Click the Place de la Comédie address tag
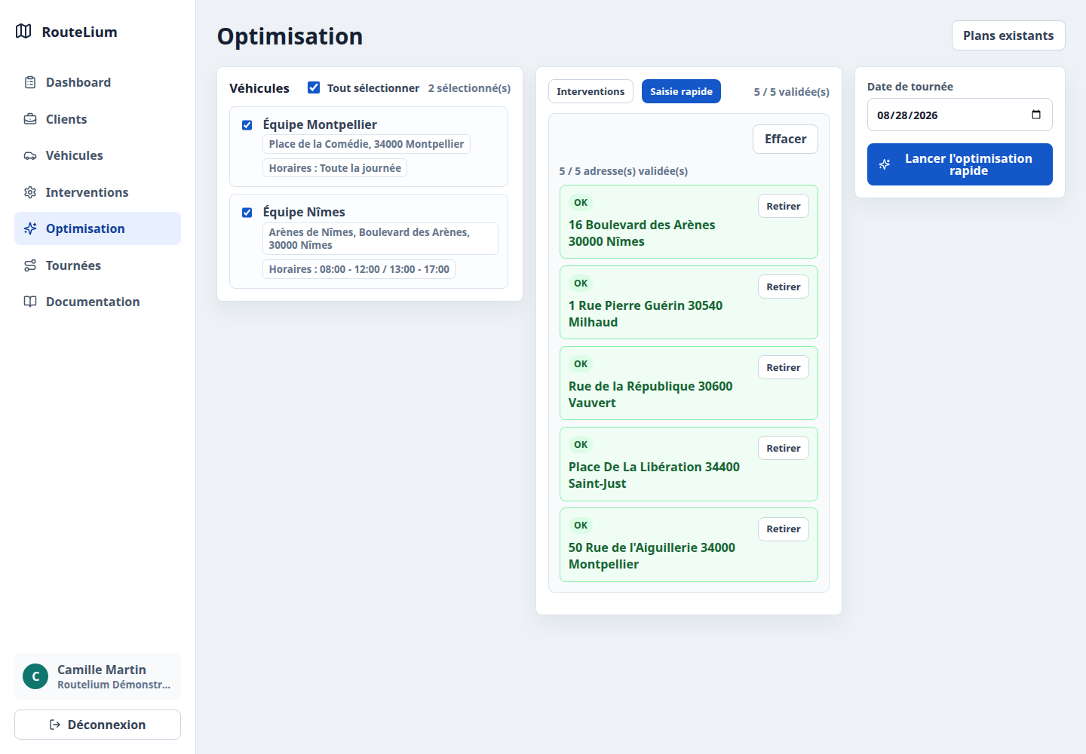Viewport: 1086px width, 754px height. (x=367, y=144)
